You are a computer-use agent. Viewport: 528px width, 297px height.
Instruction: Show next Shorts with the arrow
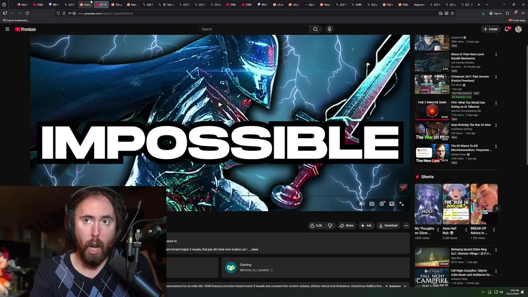tap(497, 208)
